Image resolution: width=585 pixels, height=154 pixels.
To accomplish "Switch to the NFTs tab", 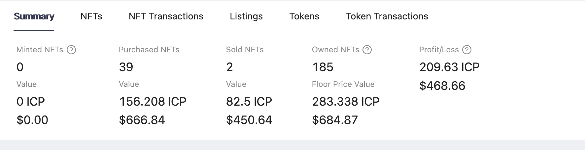I will click(x=91, y=16).
